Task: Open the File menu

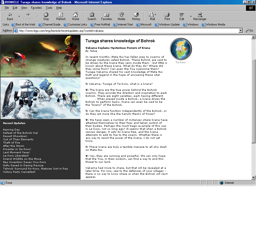Action: click(x=7, y=8)
